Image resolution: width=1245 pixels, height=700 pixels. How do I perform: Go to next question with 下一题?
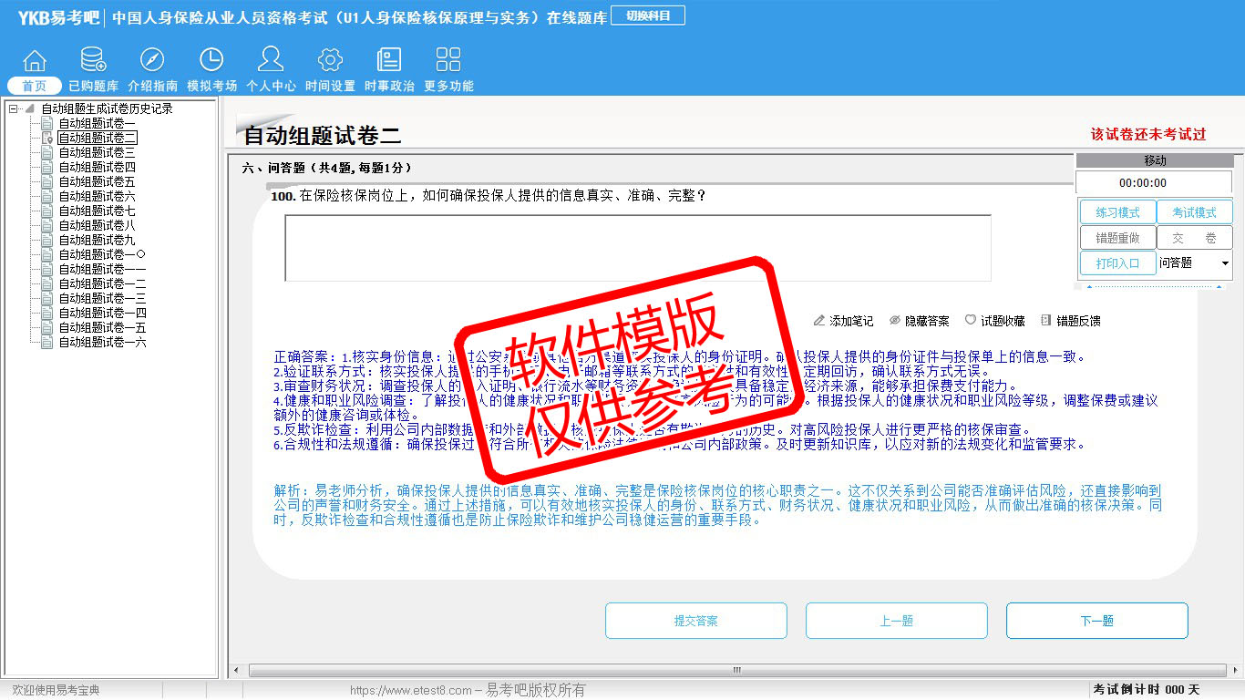click(x=1096, y=621)
